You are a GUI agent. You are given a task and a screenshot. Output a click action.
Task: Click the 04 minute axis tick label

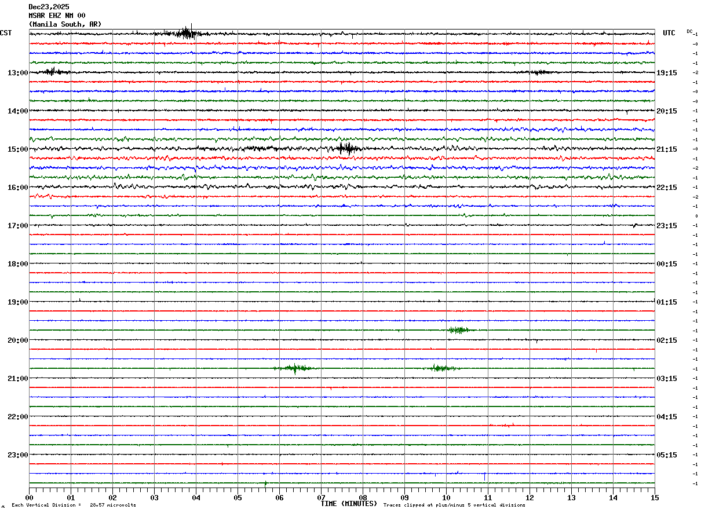pyautogui.click(x=196, y=497)
